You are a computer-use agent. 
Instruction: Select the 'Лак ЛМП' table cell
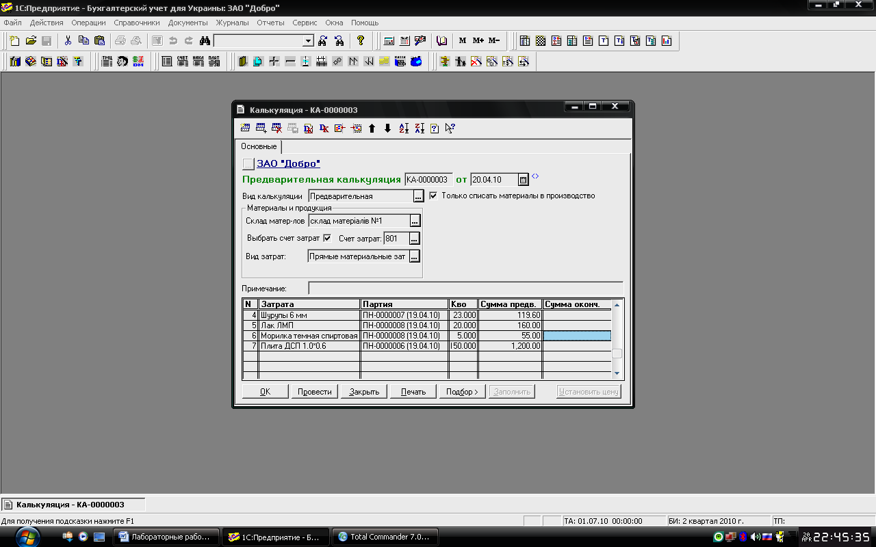309,325
